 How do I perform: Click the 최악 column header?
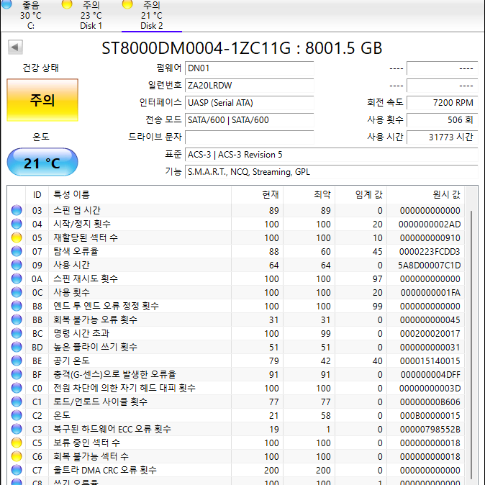pyautogui.click(x=309, y=194)
